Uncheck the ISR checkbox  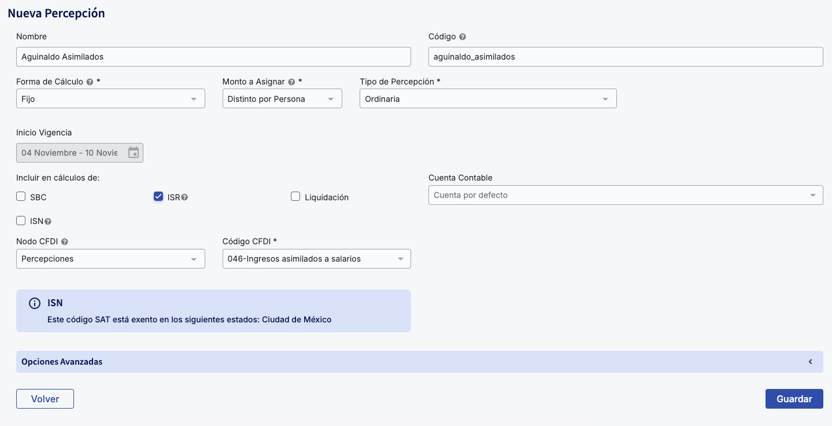click(x=158, y=197)
